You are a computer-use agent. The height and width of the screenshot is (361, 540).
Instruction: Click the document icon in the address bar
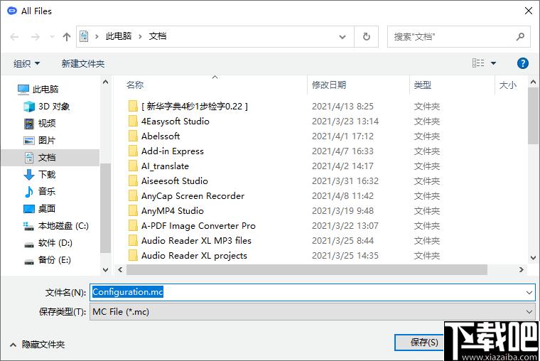pos(84,36)
